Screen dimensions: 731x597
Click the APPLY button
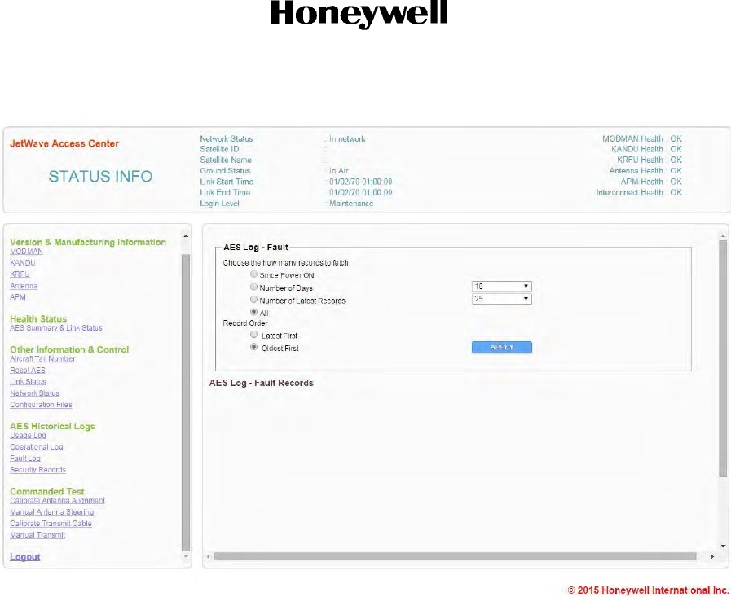[502, 347]
